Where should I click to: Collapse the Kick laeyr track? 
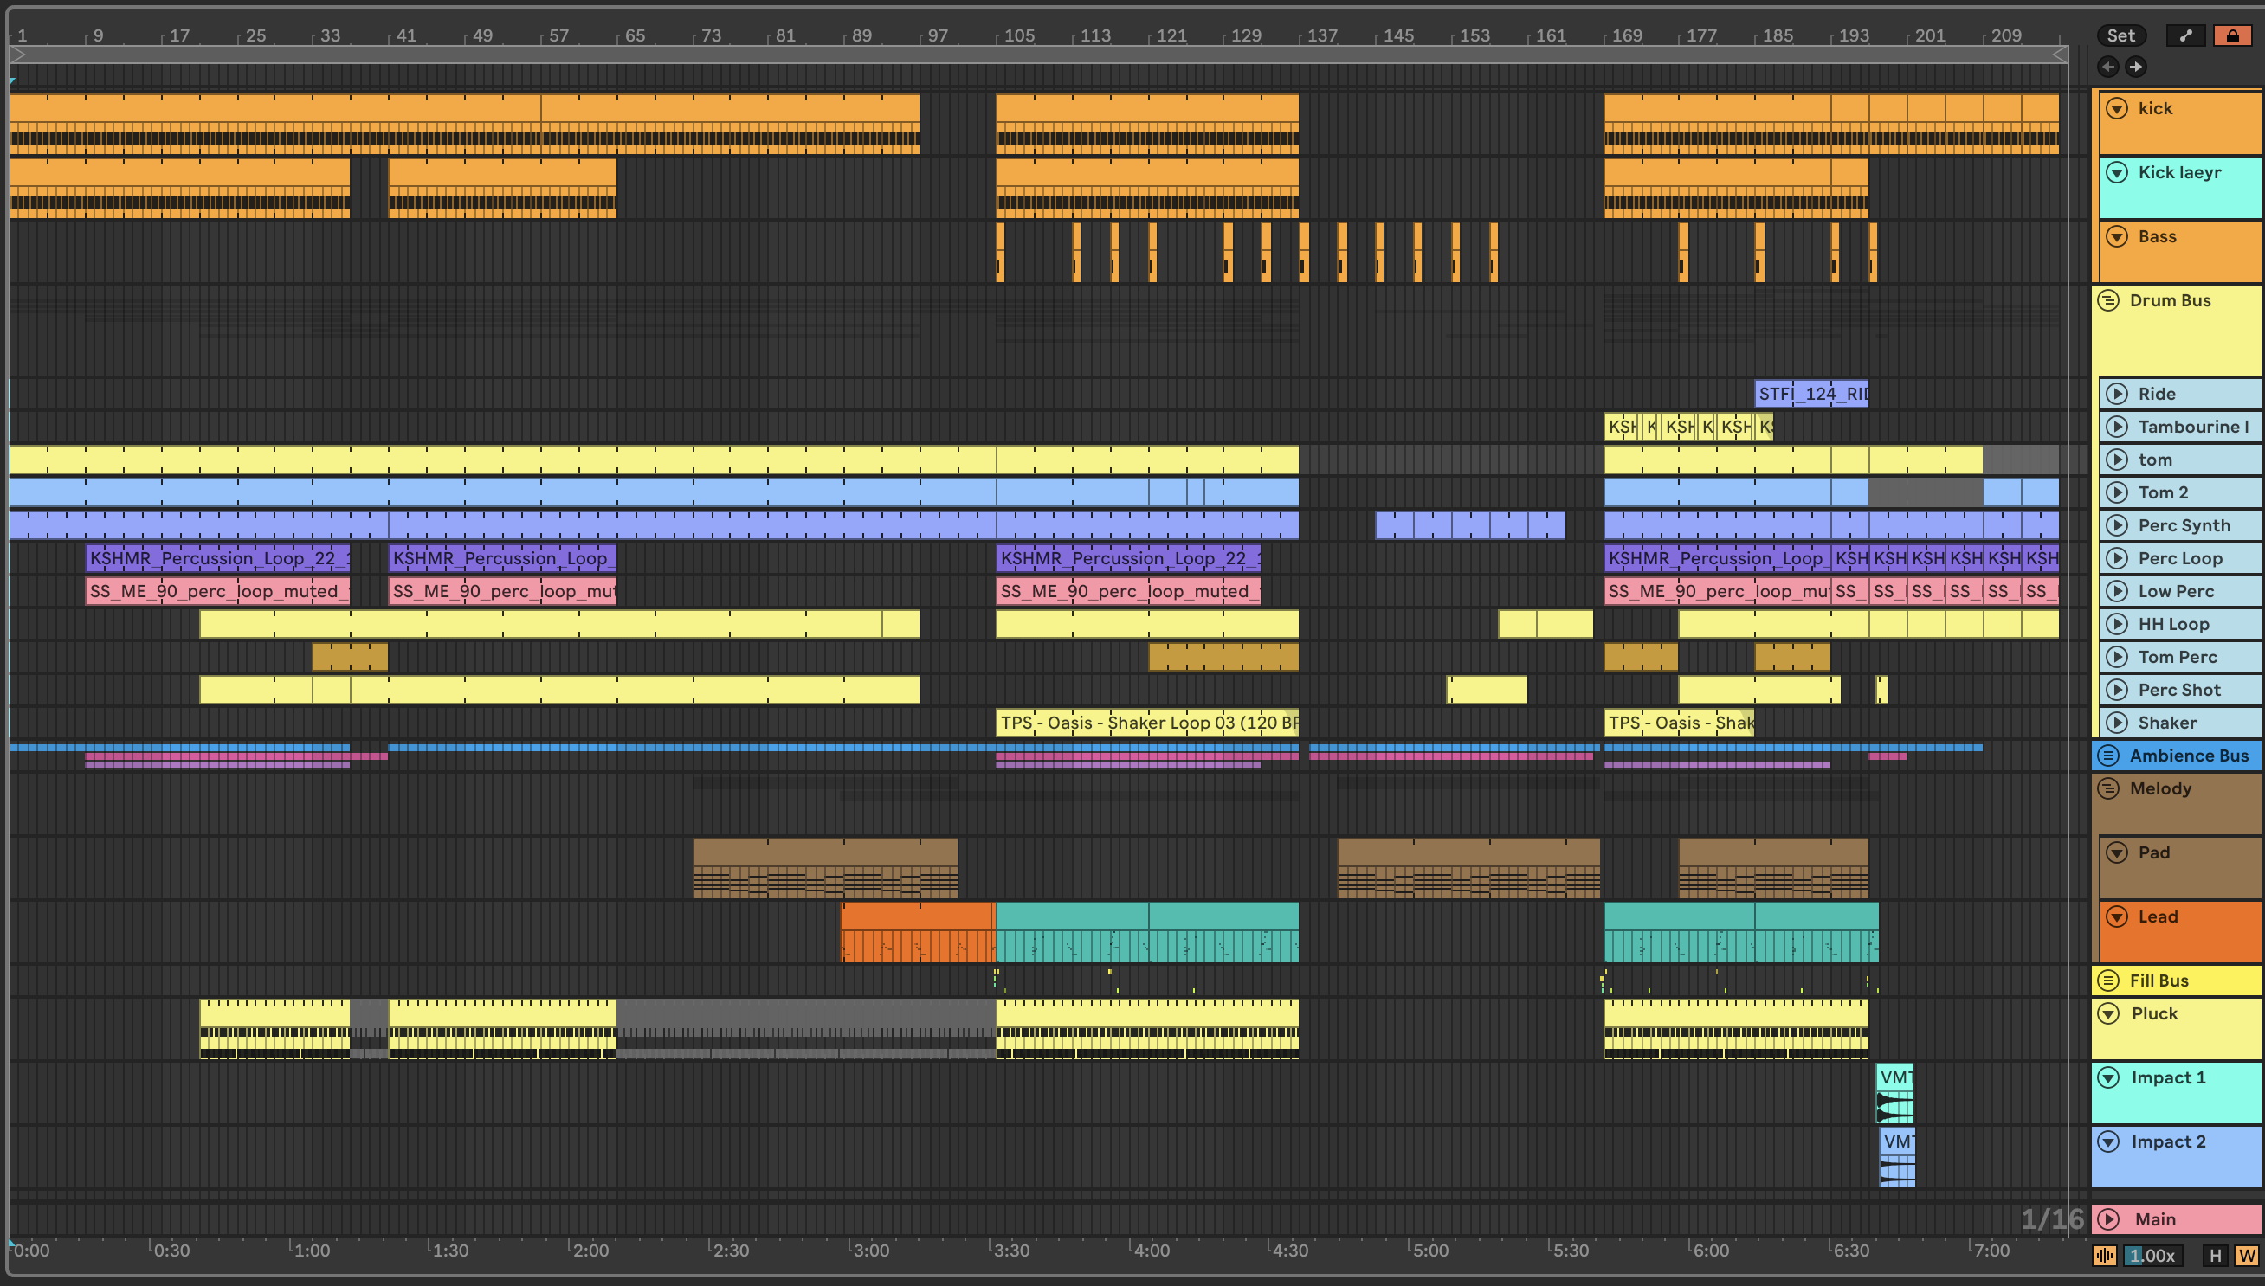(x=2117, y=172)
